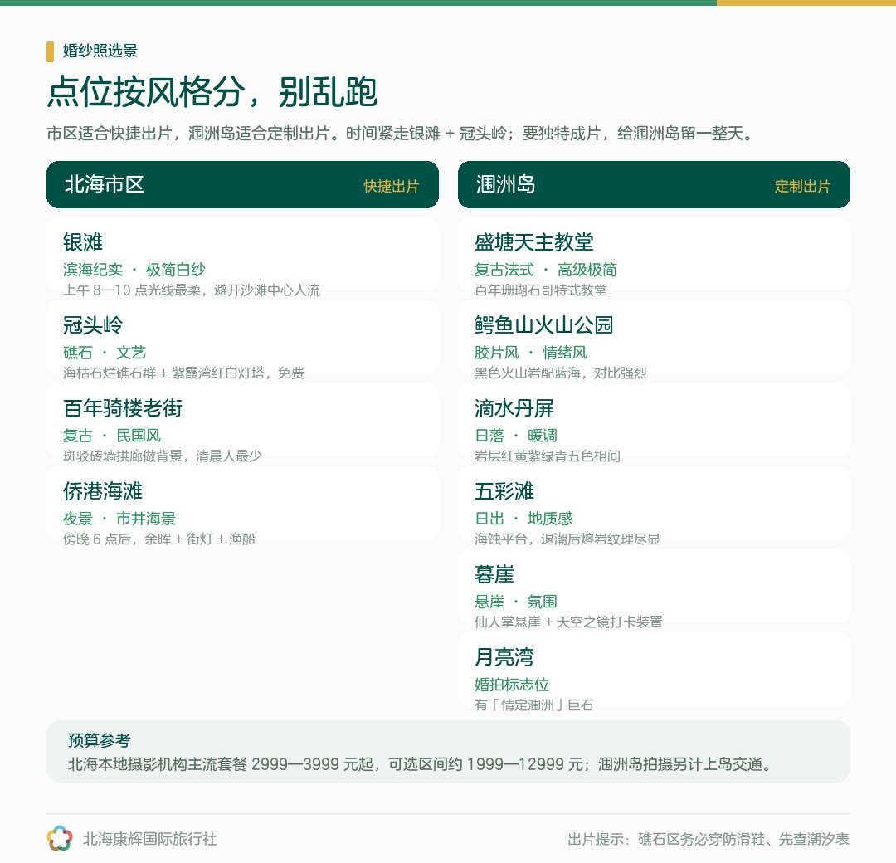
Task: Click the 黑色火山岩配蓝海 description
Action: (561, 373)
